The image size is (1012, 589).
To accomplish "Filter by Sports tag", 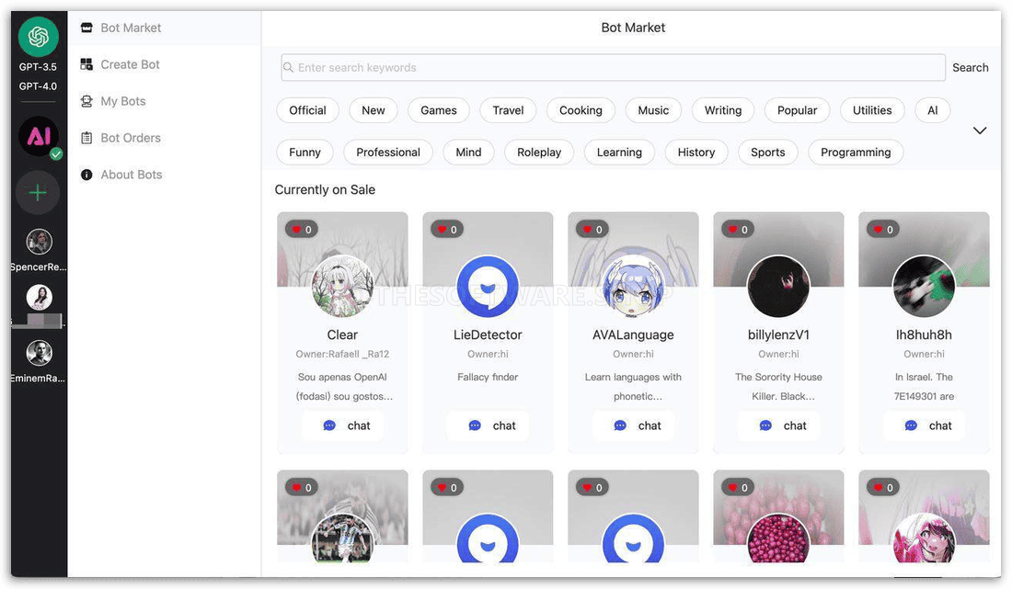I will point(767,153).
